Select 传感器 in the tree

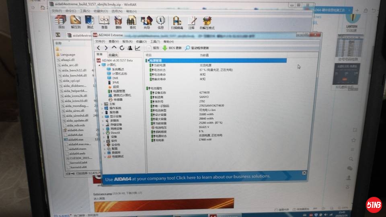point(117,100)
